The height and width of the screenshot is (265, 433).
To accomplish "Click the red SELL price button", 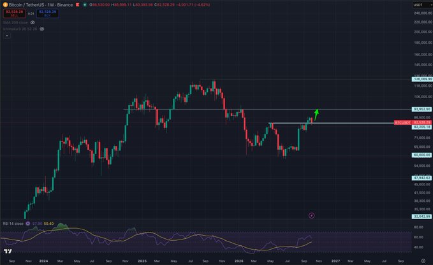I will 15,13.
